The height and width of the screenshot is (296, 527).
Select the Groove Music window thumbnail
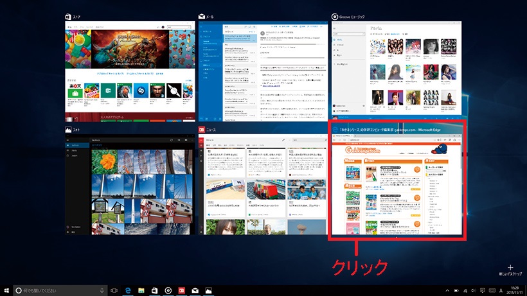pos(397,68)
